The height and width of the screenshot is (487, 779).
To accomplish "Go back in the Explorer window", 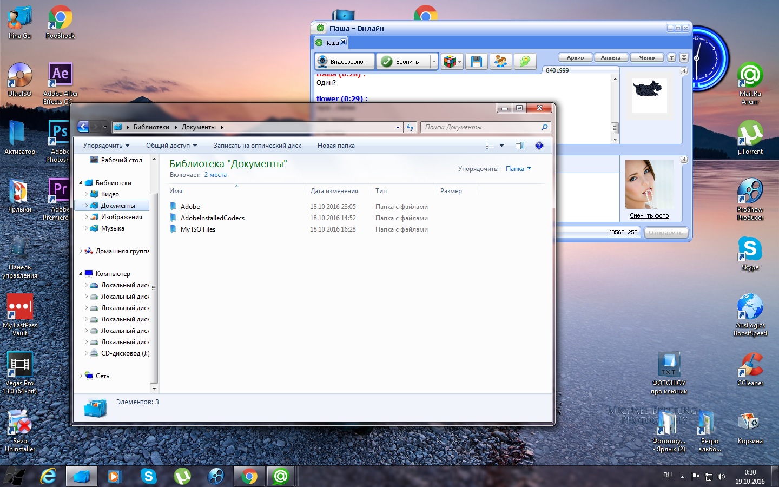I will [x=83, y=127].
